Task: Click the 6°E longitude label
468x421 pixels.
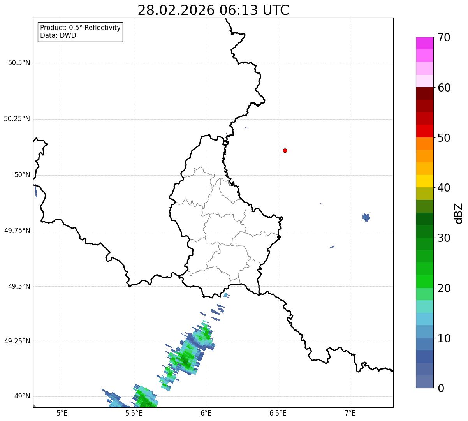Action: pos(206,413)
